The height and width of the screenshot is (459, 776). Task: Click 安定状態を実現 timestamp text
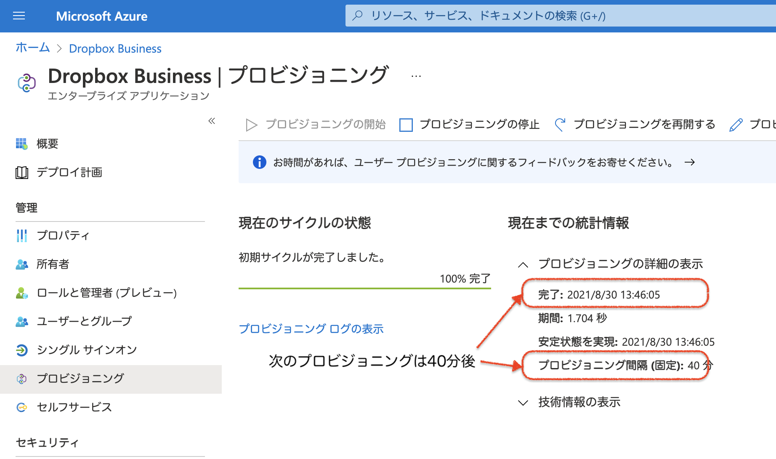(627, 342)
